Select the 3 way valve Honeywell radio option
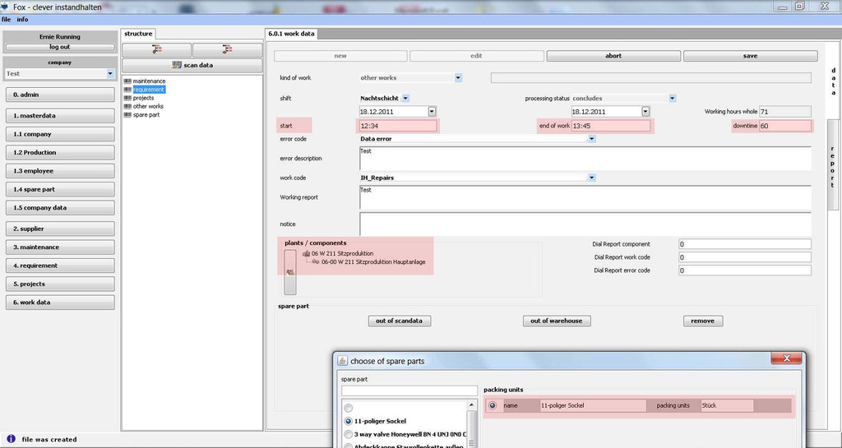 (x=349, y=434)
